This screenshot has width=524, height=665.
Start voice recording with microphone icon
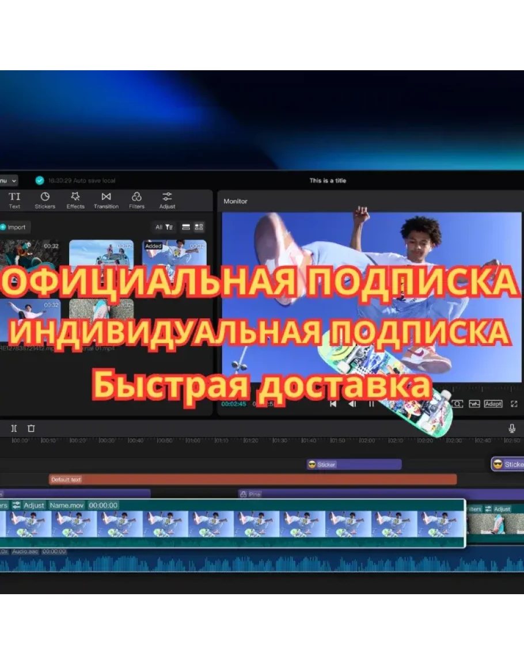pos(511,428)
